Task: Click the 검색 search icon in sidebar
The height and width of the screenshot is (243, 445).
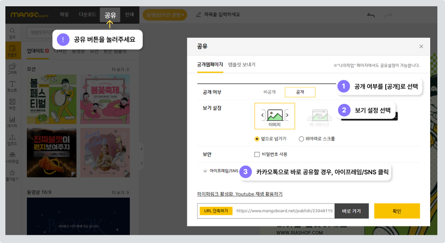Action: point(13,33)
